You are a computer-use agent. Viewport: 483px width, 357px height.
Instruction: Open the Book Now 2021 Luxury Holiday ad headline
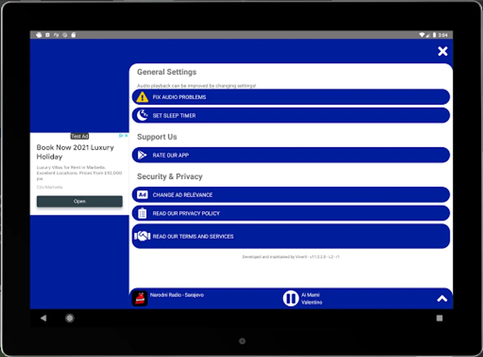(75, 152)
